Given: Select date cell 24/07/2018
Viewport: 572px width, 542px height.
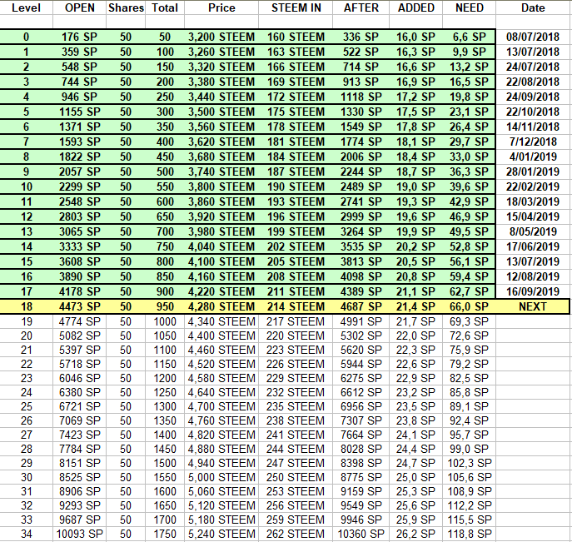Looking at the screenshot, I should click(533, 67).
